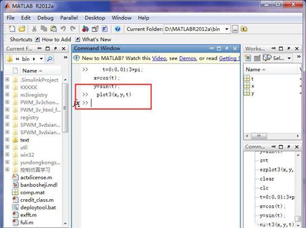The height and width of the screenshot is (228, 306).
Task: Open the GUIDE layout editor icon
Action: pos(95,29)
